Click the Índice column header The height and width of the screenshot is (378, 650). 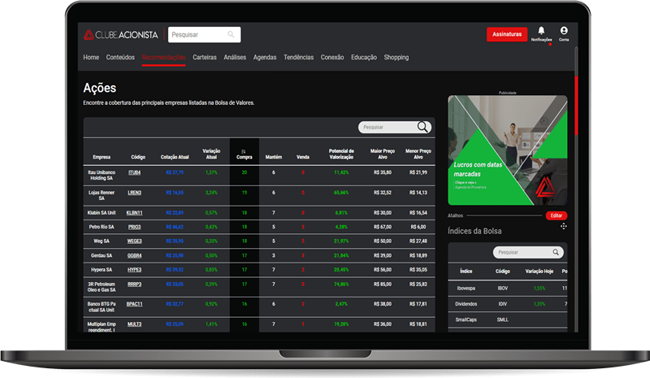pos(466,271)
